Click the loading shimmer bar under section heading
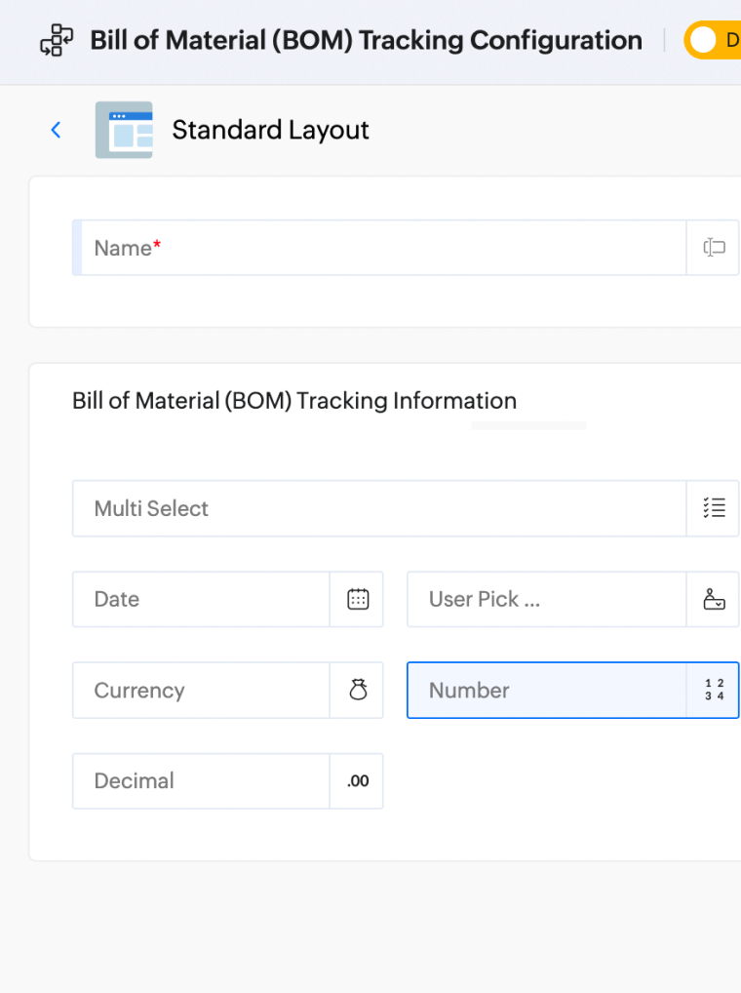741x993 pixels. tap(528, 425)
